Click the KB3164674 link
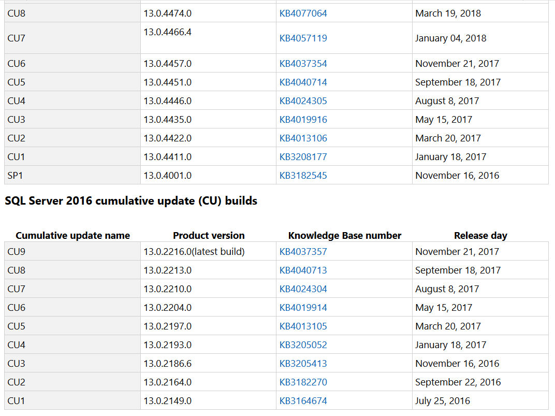The height and width of the screenshot is (416, 555). [x=303, y=401]
